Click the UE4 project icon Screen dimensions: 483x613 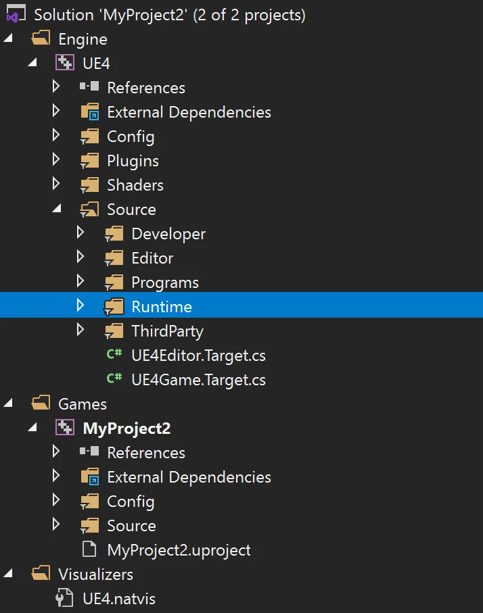(x=65, y=64)
